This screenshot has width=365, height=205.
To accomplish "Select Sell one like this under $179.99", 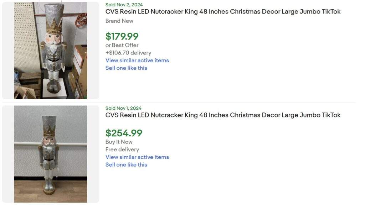I will point(126,68).
